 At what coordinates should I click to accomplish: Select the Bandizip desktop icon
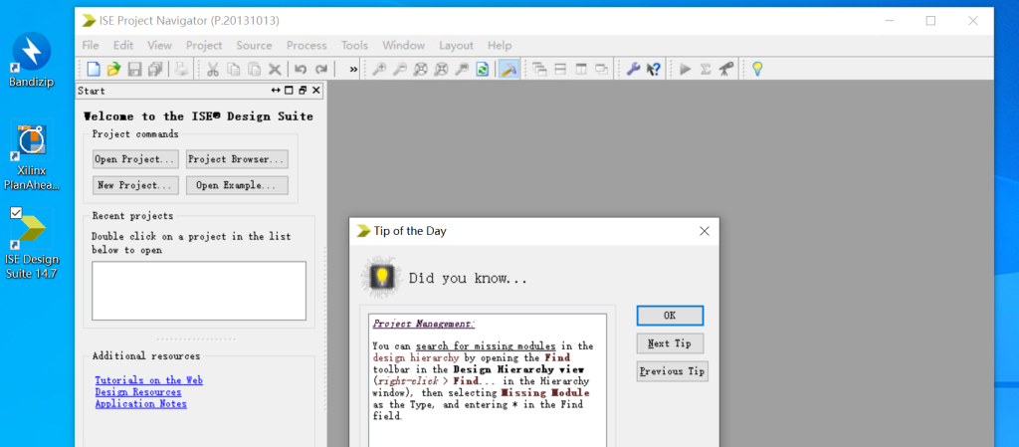click(x=31, y=58)
